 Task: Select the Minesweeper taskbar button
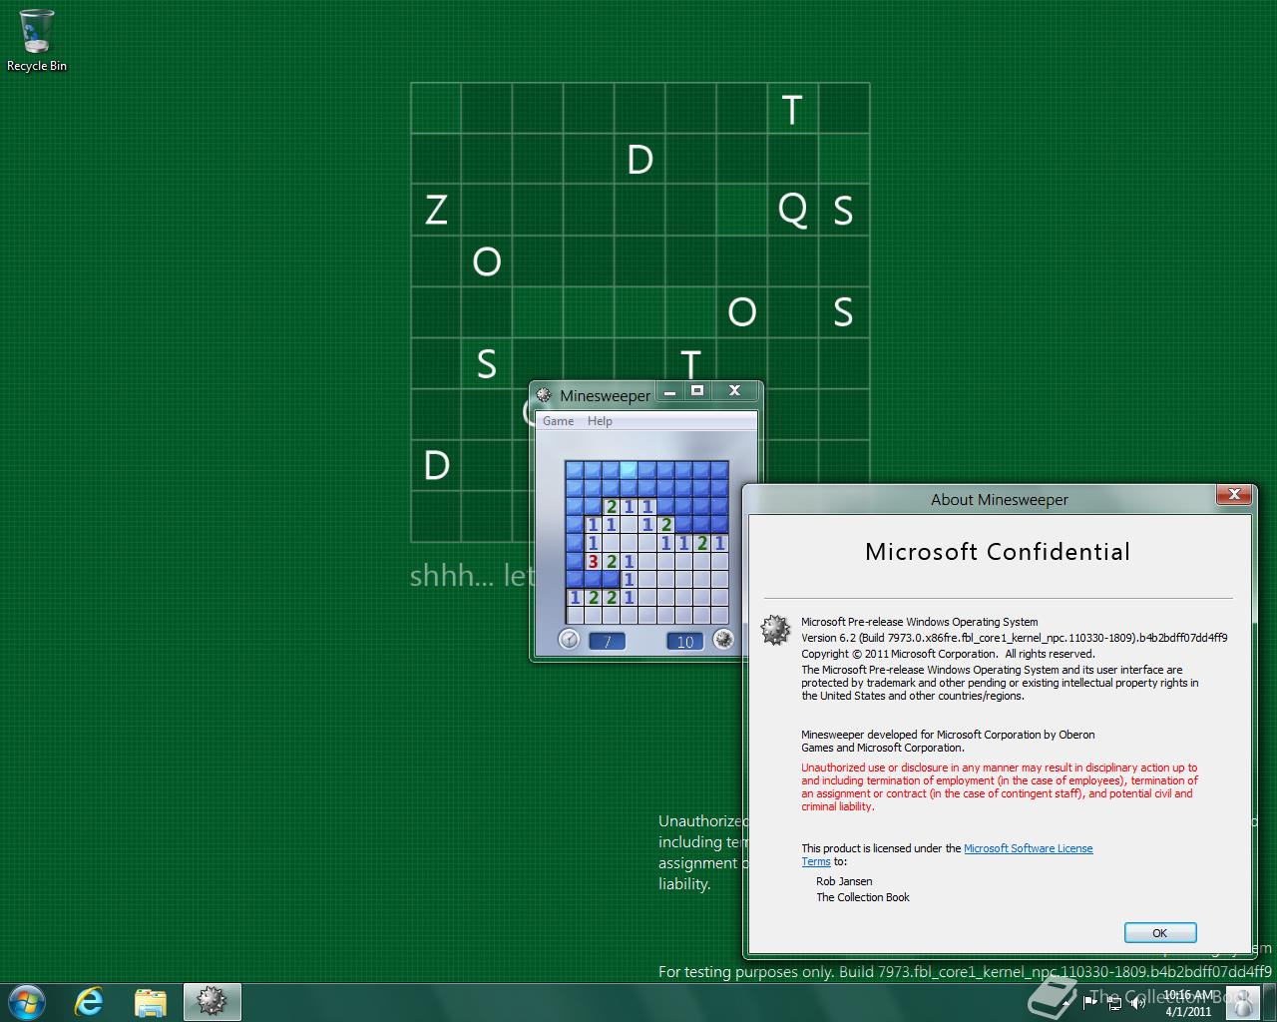coord(212,1002)
